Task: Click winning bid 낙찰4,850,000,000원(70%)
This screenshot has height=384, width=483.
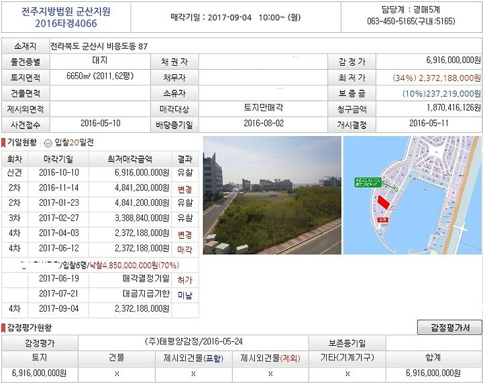Action: [x=134, y=265]
